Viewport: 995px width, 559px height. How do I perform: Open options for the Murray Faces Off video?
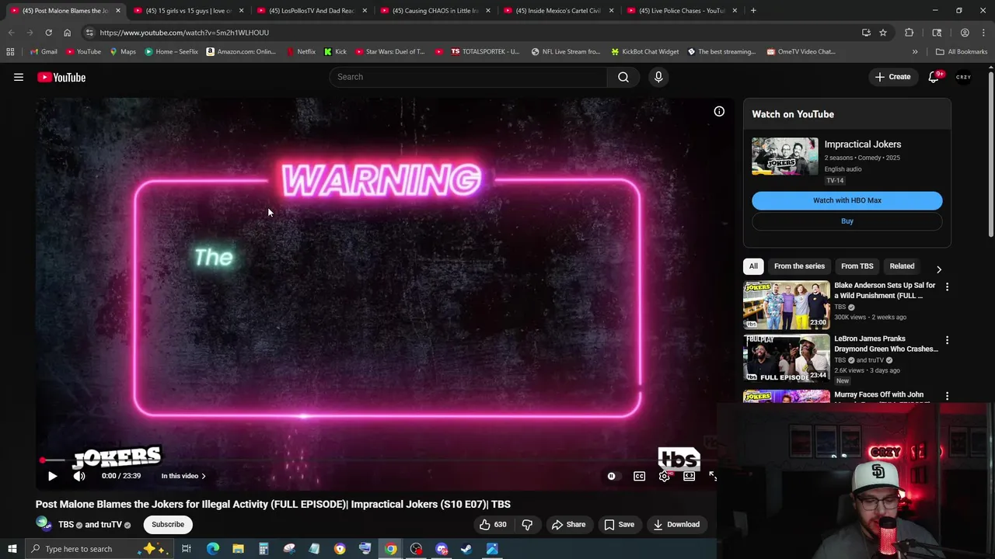947,396
